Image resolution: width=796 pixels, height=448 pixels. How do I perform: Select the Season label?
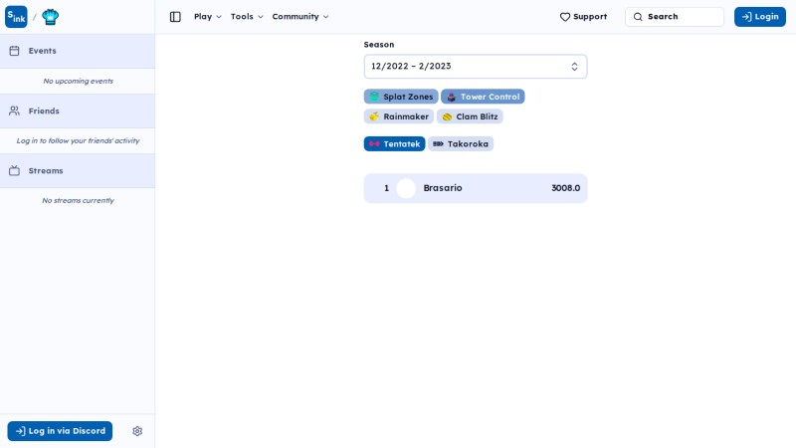point(379,45)
